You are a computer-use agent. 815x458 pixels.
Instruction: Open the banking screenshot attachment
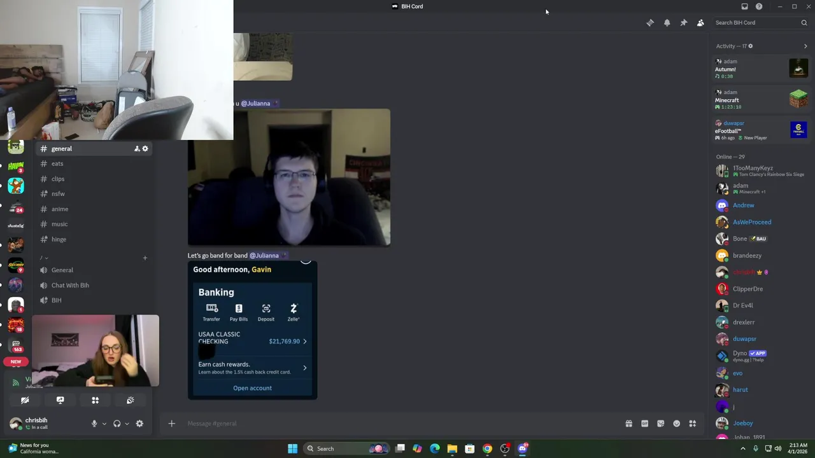(x=252, y=330)
